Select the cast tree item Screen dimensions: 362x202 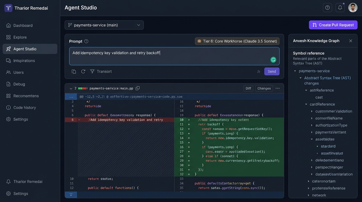click(x=319, y=97)
